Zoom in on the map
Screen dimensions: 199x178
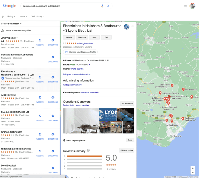coord(193,168)
